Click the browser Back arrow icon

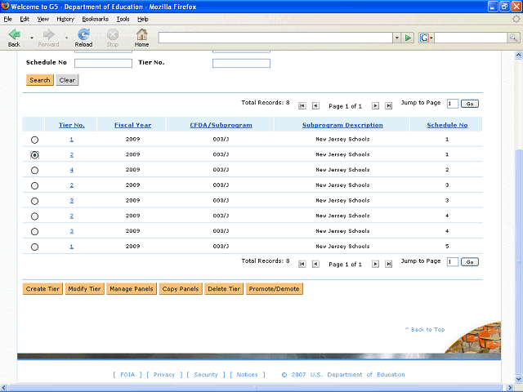14,34
